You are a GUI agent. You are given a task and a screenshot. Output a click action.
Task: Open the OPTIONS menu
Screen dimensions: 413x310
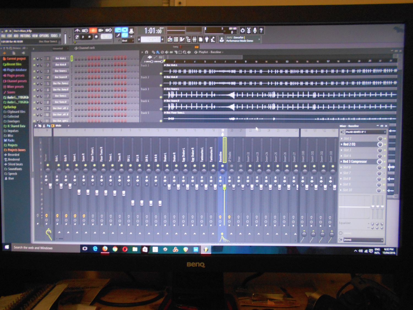tap(44, 36)
